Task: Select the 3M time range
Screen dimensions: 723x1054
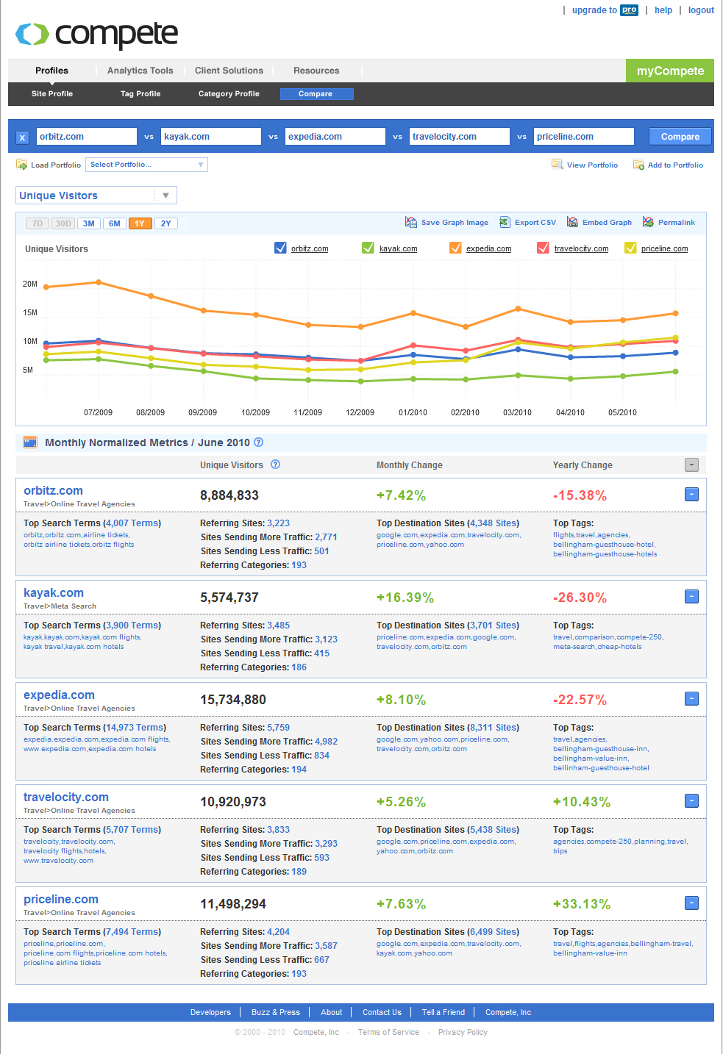Action: click(89, 223)
